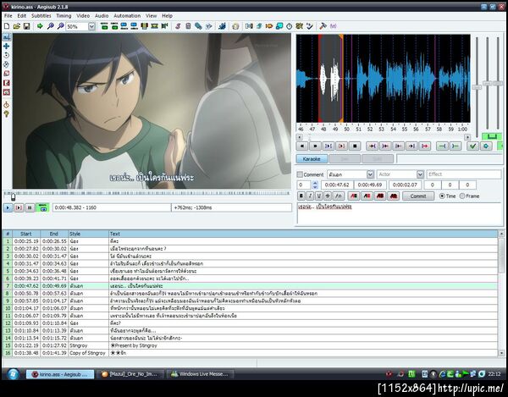The width and height of the screenshot is (508, 397).
Task: Open the zoom percentage dropdown
Action: pos(92,26)
